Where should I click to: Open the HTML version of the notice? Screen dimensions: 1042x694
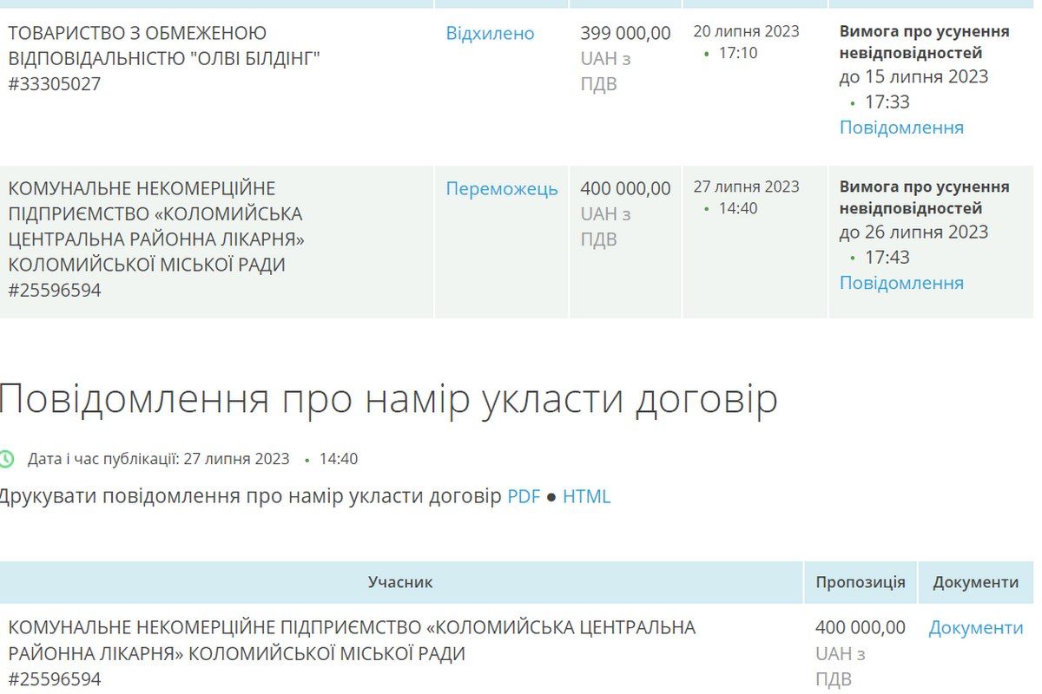[x=590, y=495]
